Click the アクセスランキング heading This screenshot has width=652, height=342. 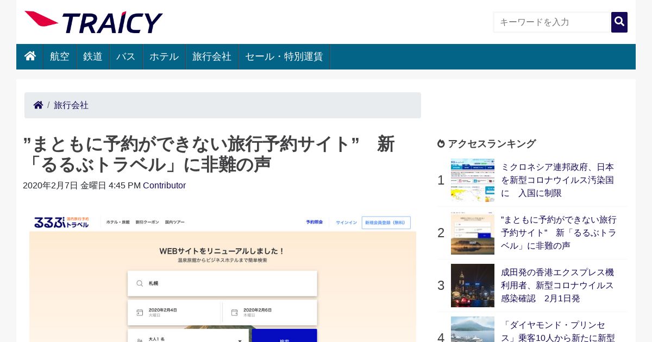(492, 144)
